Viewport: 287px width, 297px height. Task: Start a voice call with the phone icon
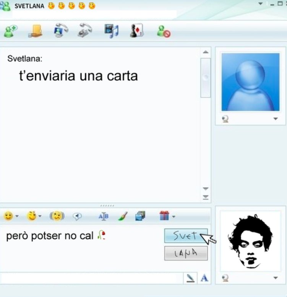85,30
